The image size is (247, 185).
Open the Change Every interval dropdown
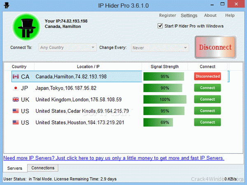(x=160, y=48)
